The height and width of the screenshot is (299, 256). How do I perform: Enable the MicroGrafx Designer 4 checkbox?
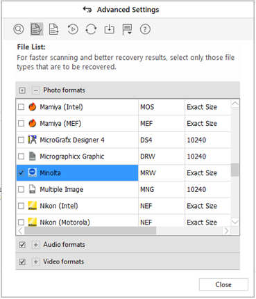(x=21, y=140)
